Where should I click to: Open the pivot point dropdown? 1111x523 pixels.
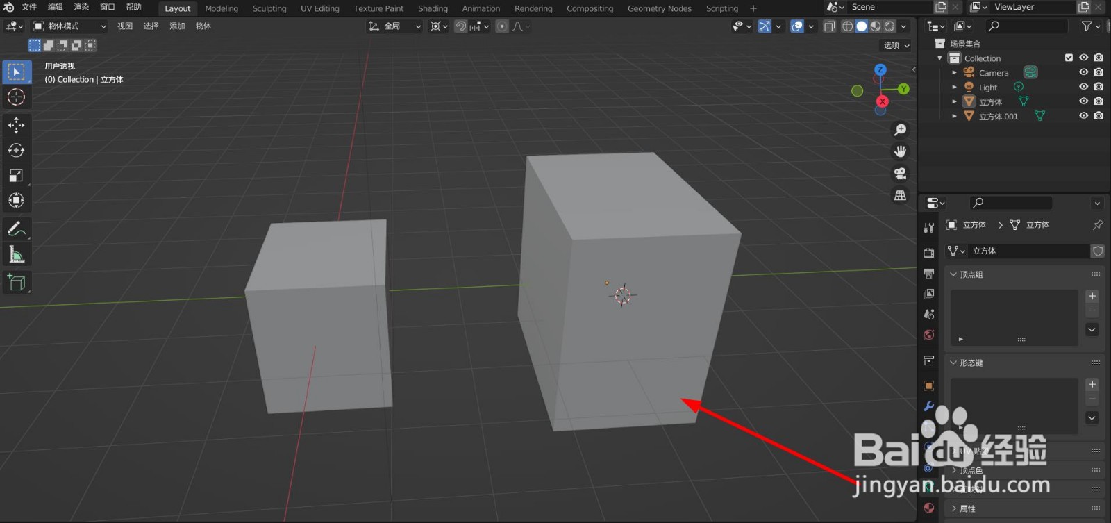tap(439, 26)
